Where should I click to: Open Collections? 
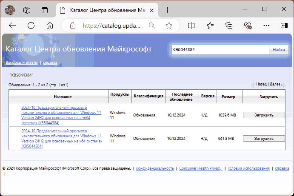click(229, 26)
